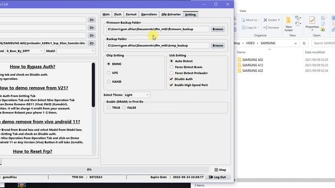
Task: Click Copy to in Explorer ribbon
Action: pos(250,28)
